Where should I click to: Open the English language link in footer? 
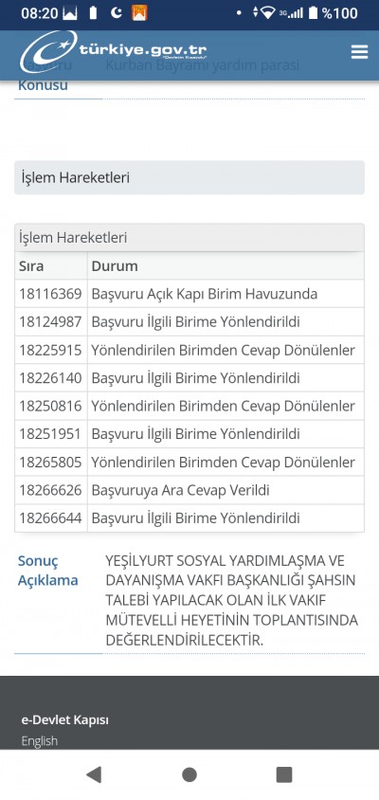(x=39, y=740)
